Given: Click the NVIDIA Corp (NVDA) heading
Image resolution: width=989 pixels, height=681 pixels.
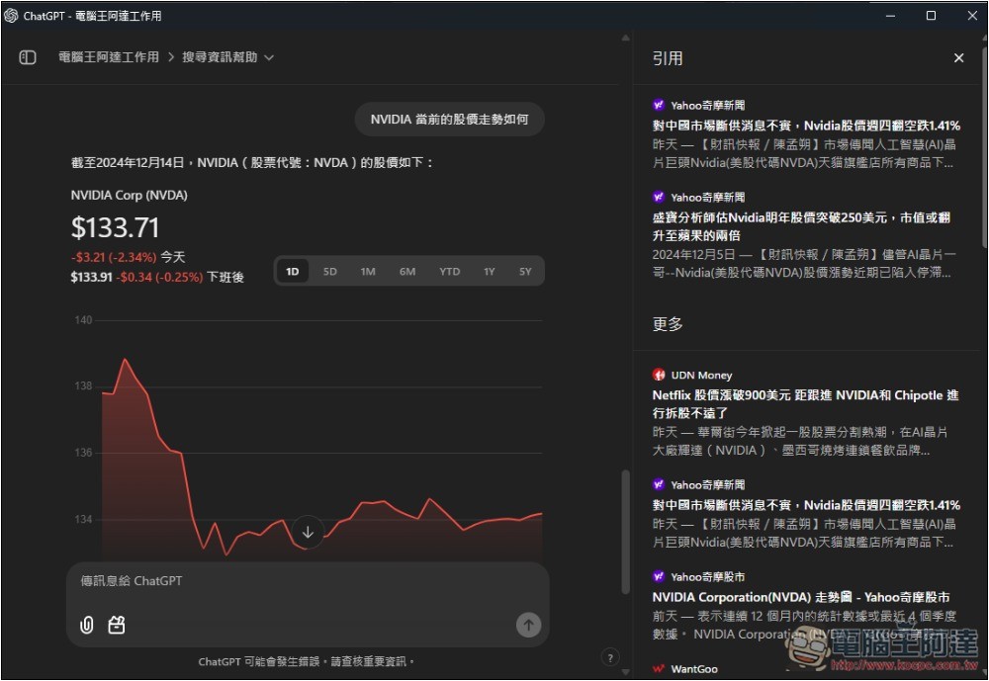Looking at the screenshot, I should click(129, 196).
